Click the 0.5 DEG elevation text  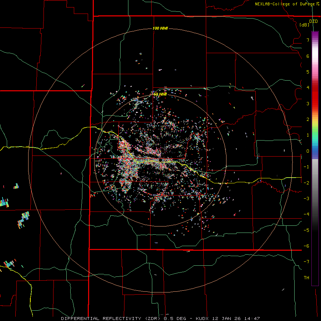click(175, 319)
